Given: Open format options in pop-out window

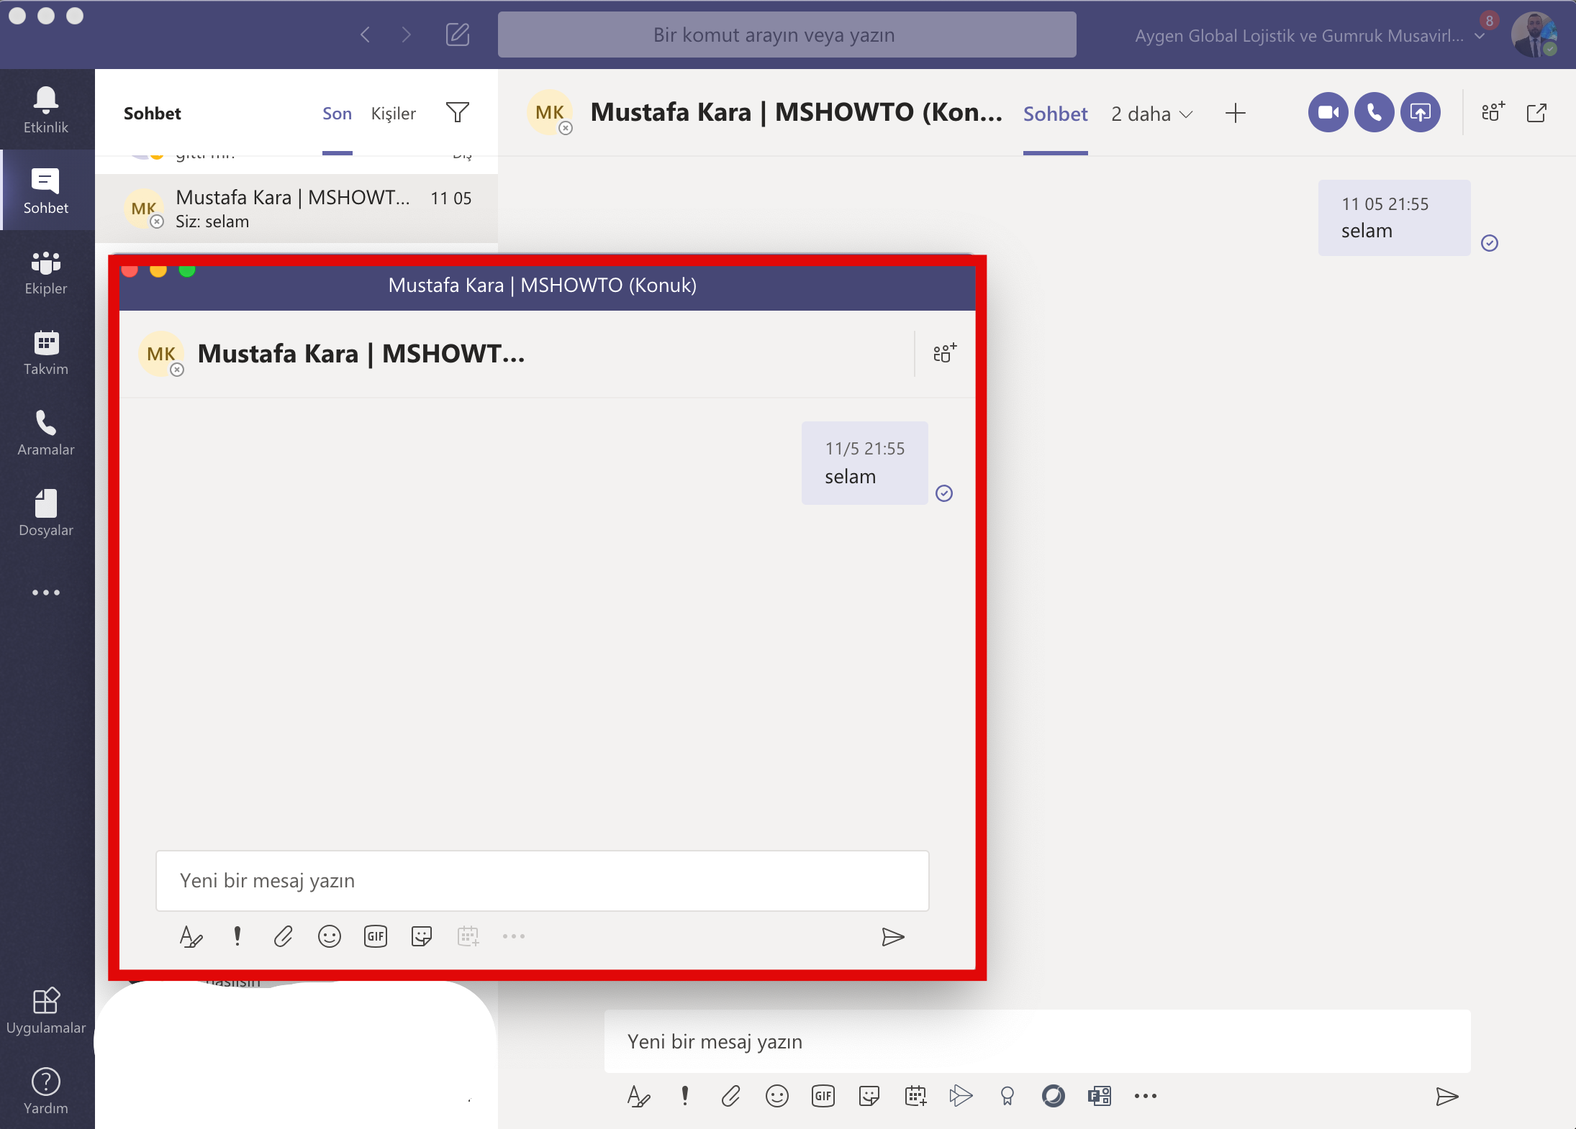Looking at the screenshot, I should 191,936.
